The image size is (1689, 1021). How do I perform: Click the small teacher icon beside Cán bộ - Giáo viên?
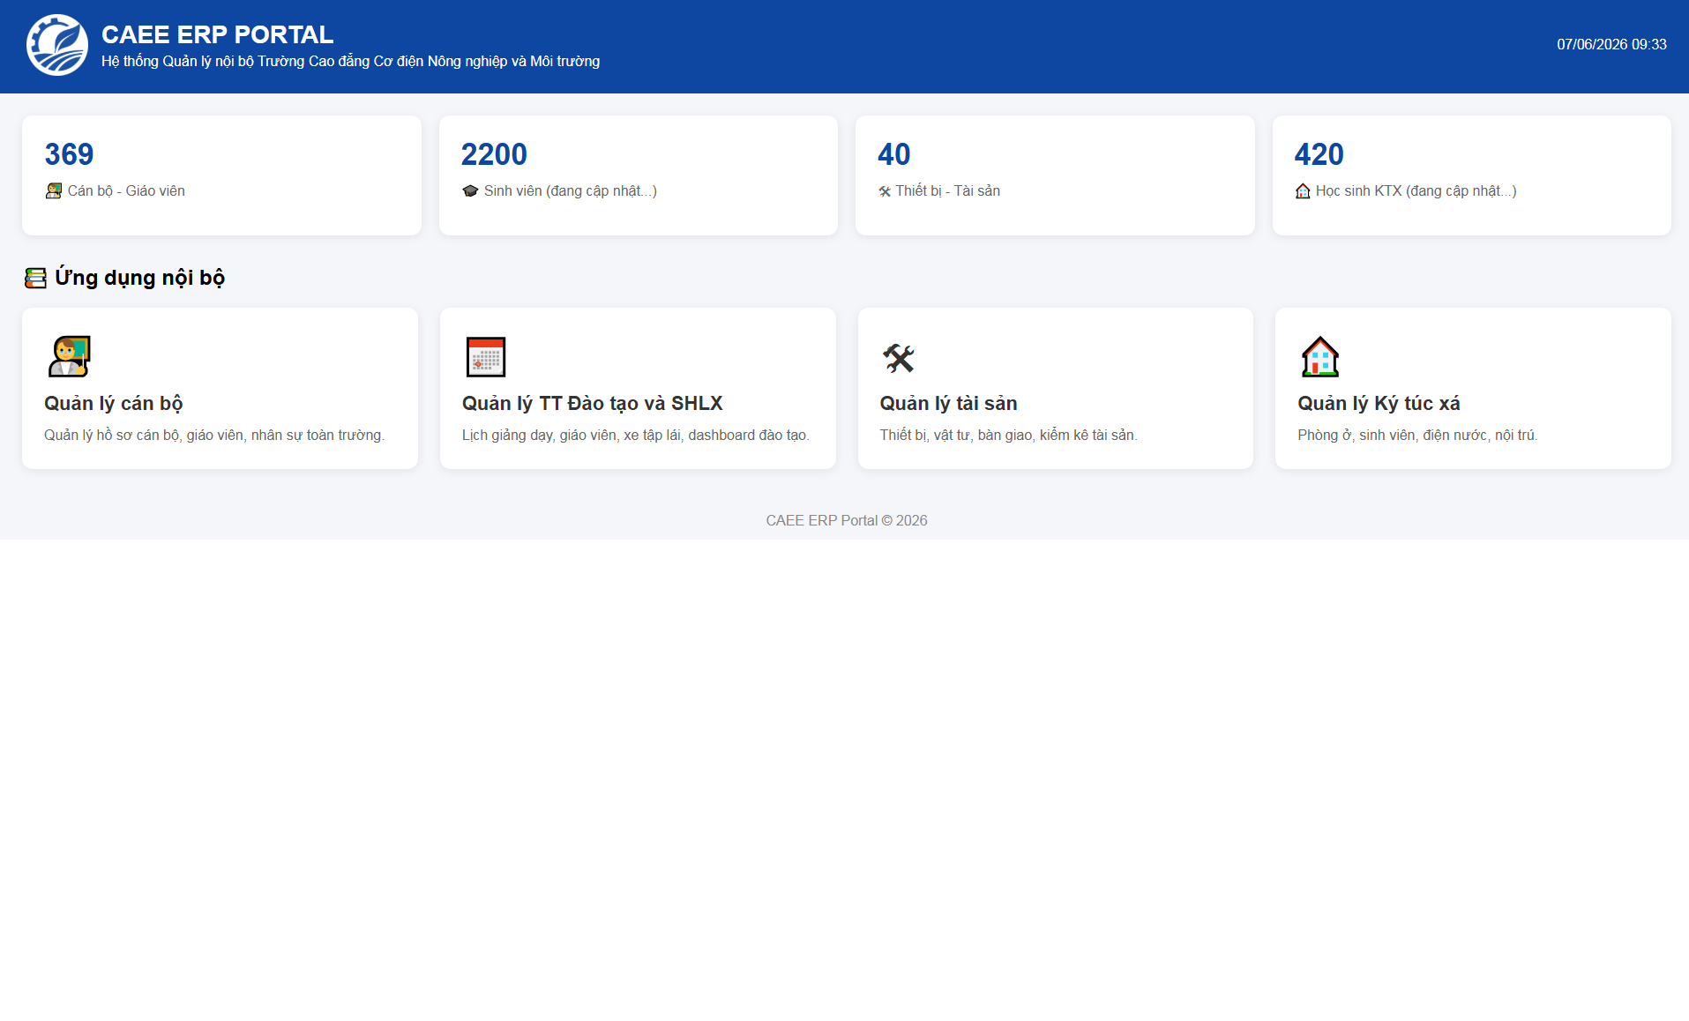tap(54, 191)
